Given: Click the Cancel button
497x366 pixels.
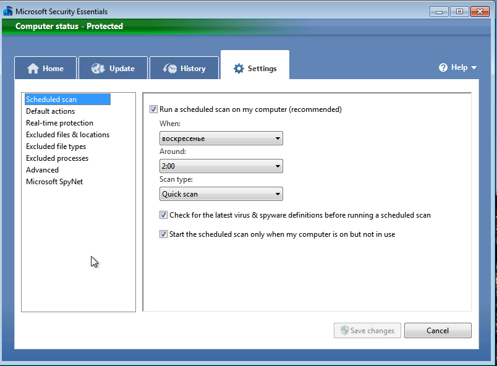Looking at the screenshot, I should coord(438,331).
